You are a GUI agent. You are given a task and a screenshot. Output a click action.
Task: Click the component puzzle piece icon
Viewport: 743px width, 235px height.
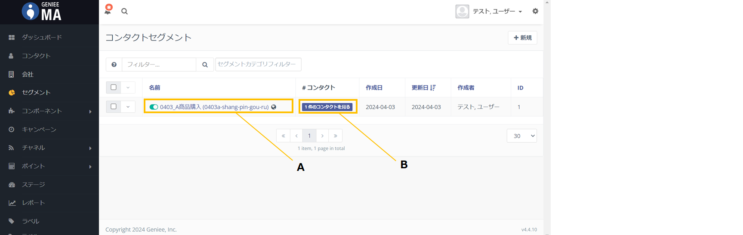pyautogui.click(x=12, y=111)
